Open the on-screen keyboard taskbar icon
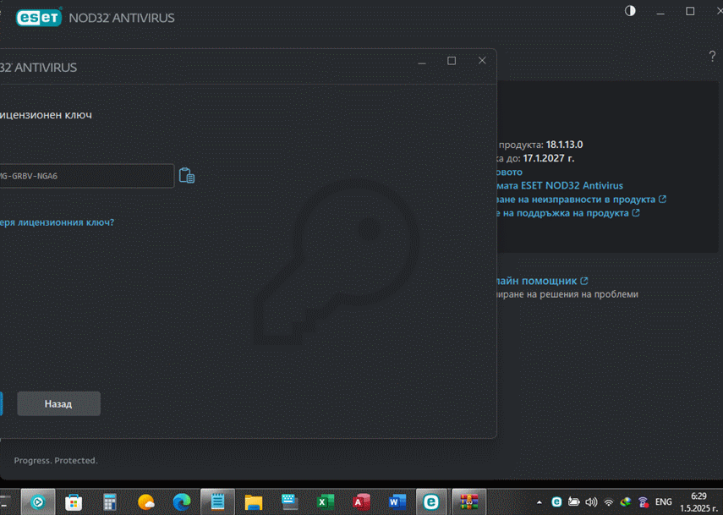Screen dimensions: 723x515 pyautogui.click(x=289, y=502)
